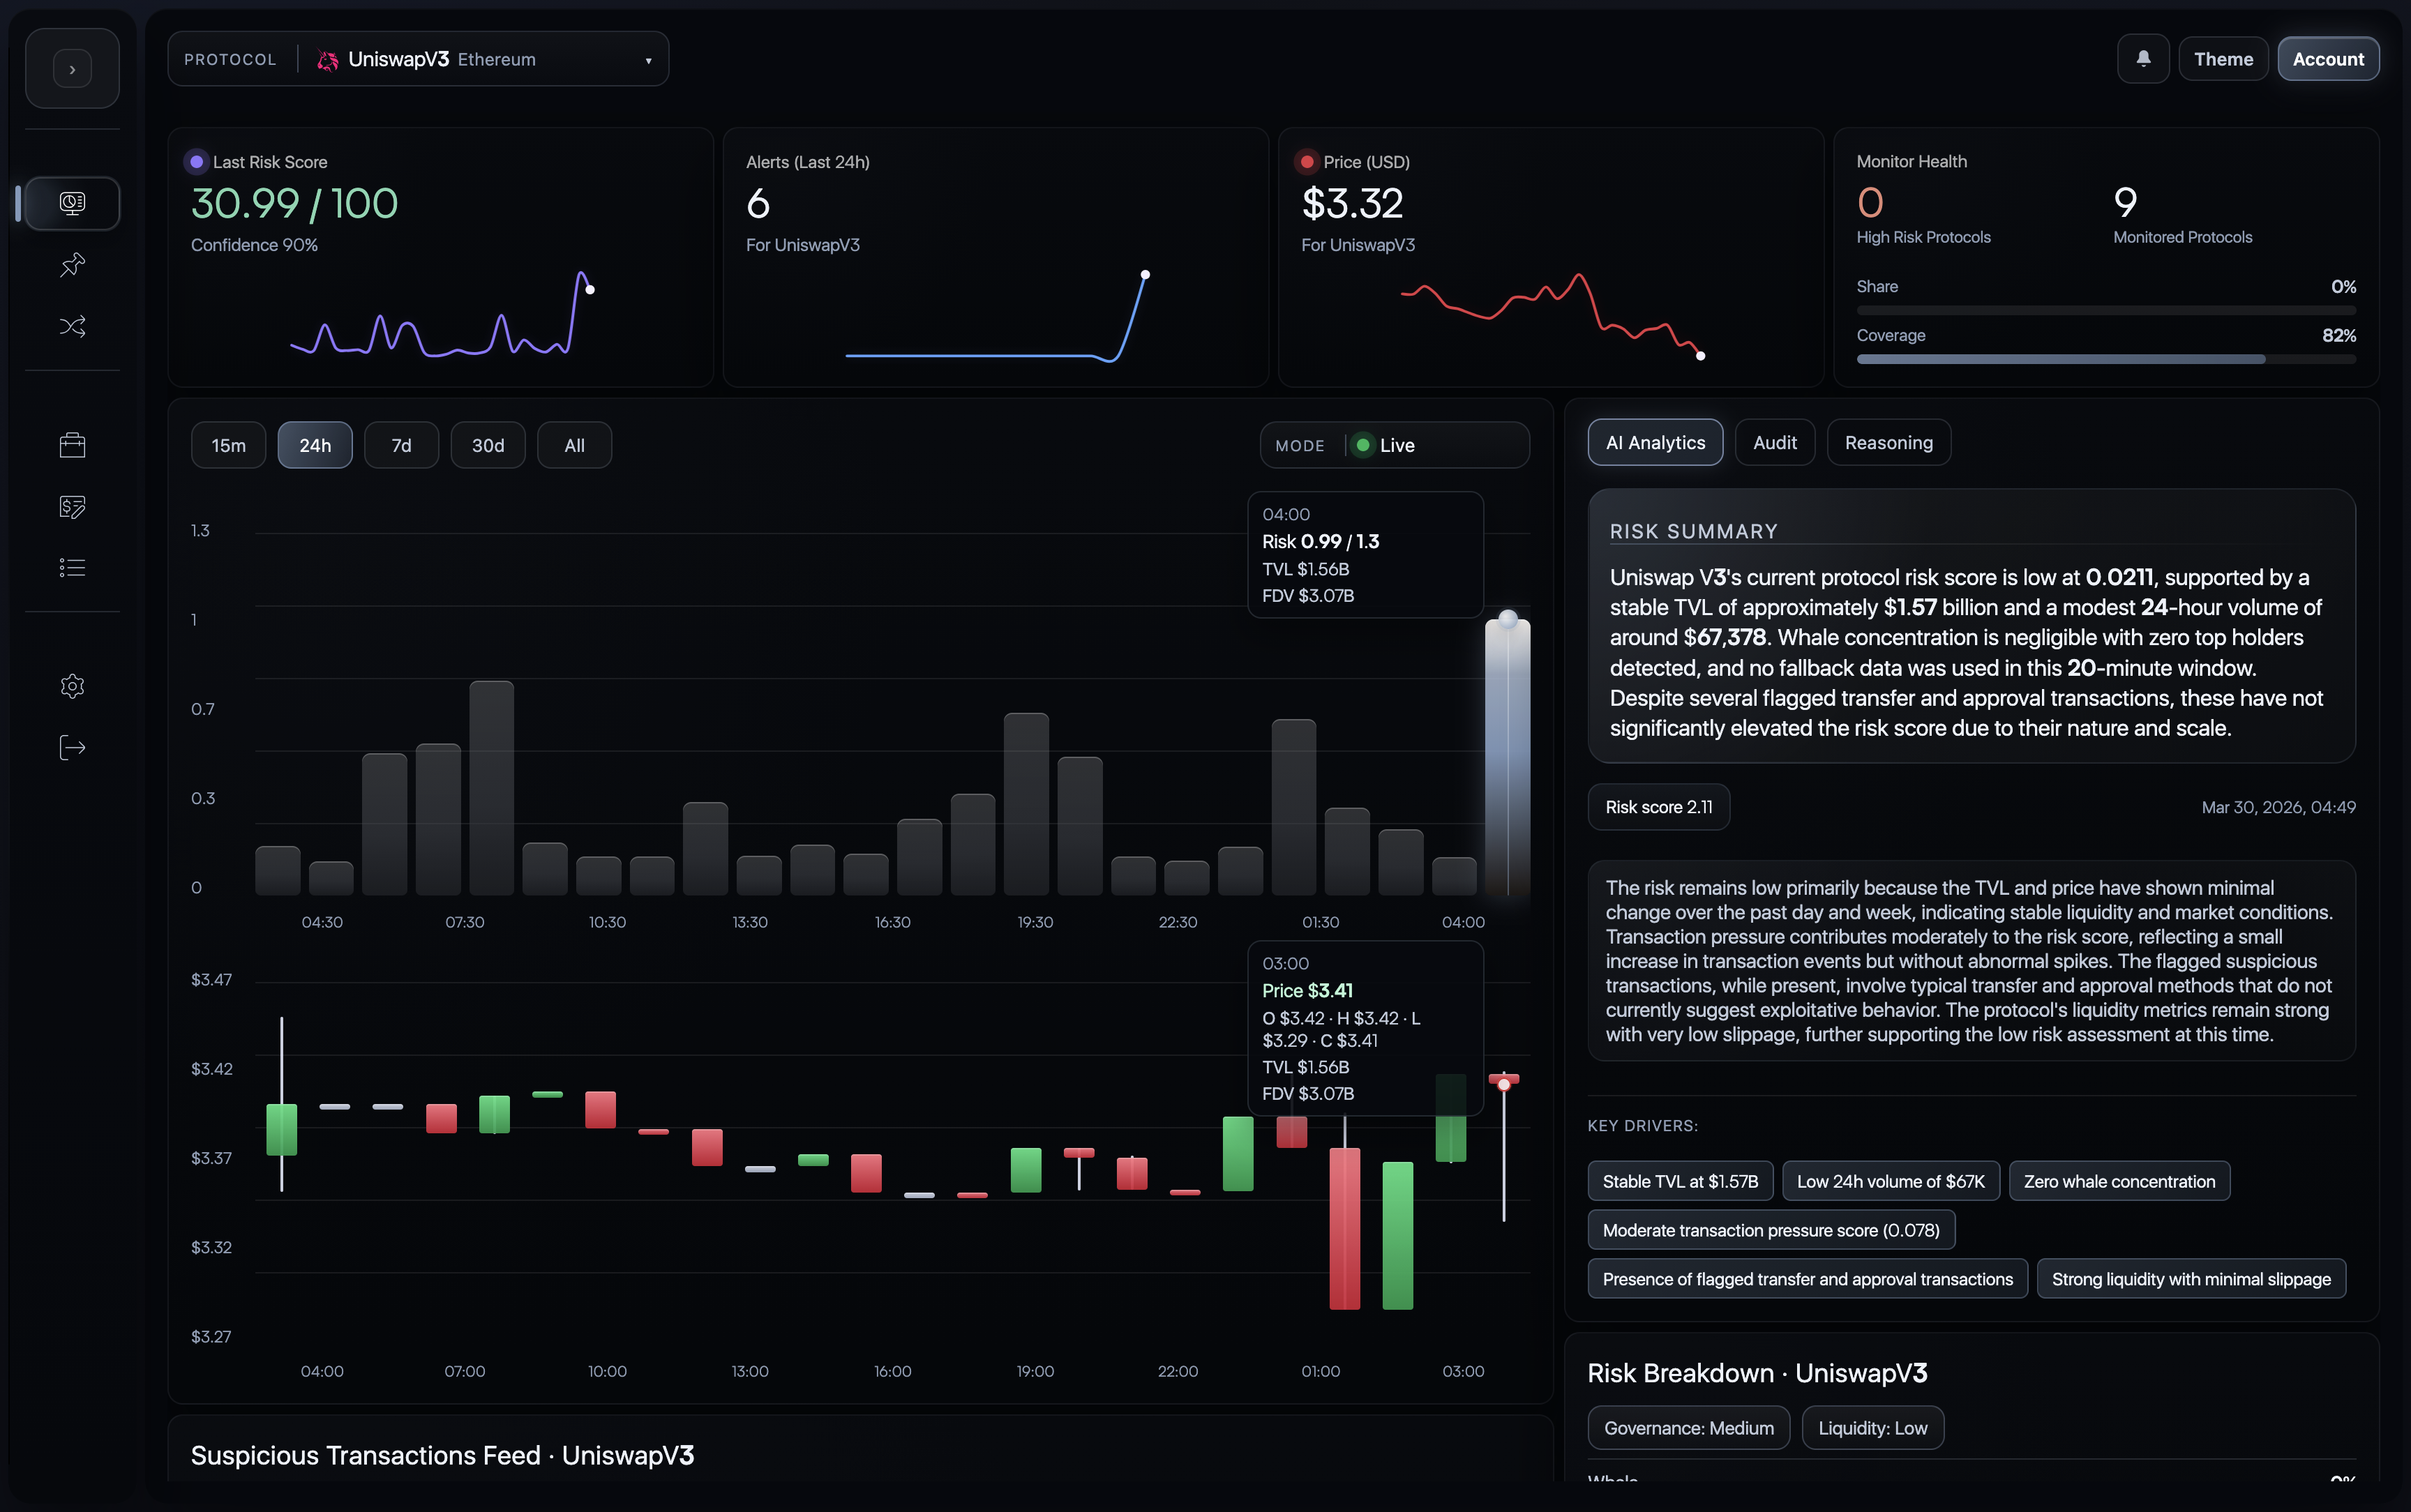Expand the sidebar with the chevron button
The image size is (2411, 1512).
coord(72,69)
